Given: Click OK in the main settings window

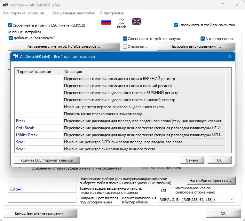Looking at the screenshot, I should point(223,213).
